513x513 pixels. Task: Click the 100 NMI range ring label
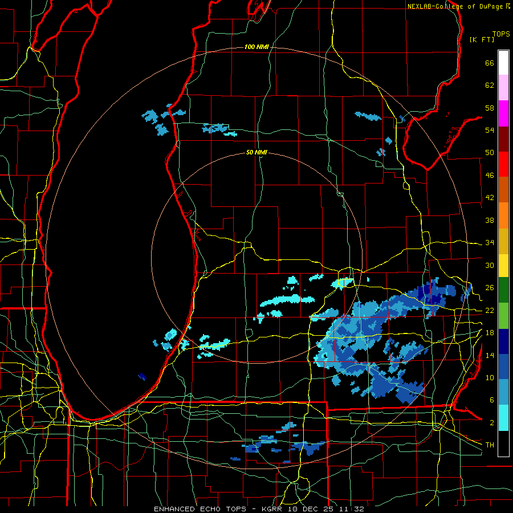tap(256, 47)
